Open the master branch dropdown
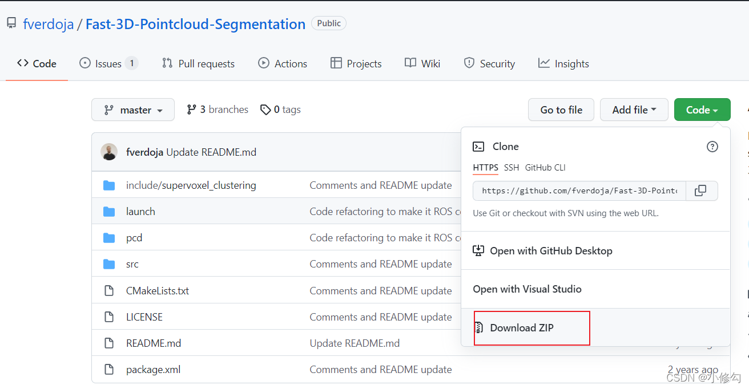This screenshot has height=389, width=749. click(x=133, y=110)
